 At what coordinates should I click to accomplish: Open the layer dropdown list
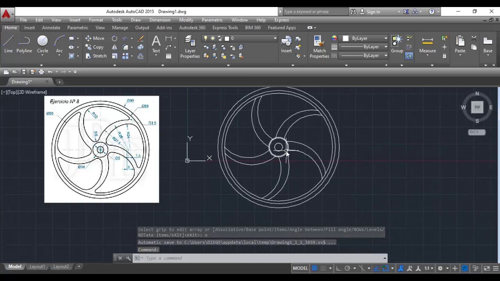275,38
